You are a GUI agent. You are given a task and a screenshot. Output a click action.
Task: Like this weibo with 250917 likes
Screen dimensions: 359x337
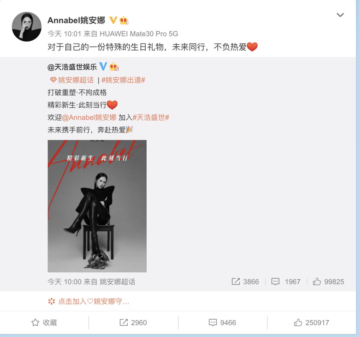point(311,323)
